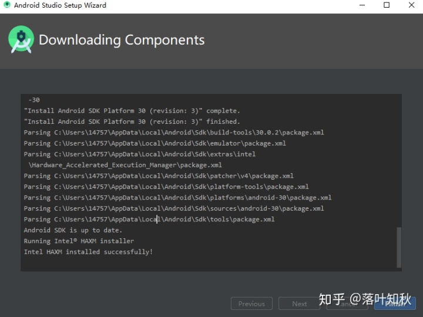
Task: Click the Android Studio logo in header
Action: point(21,39)
